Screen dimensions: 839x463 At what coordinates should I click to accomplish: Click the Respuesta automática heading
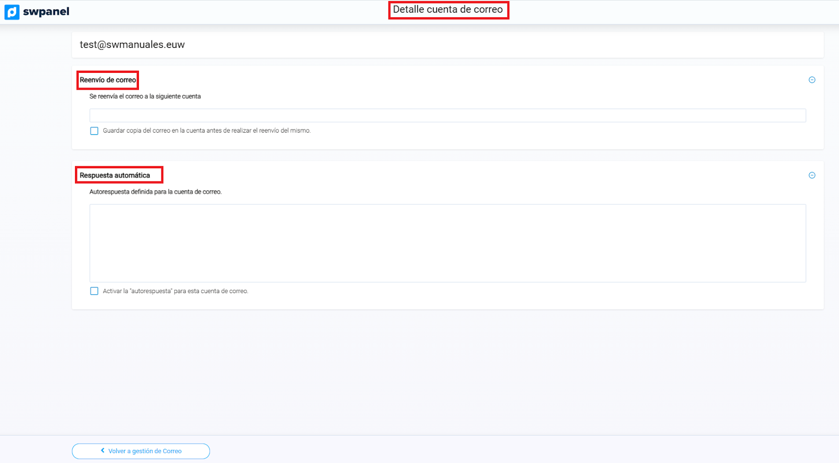coord(115,176)
